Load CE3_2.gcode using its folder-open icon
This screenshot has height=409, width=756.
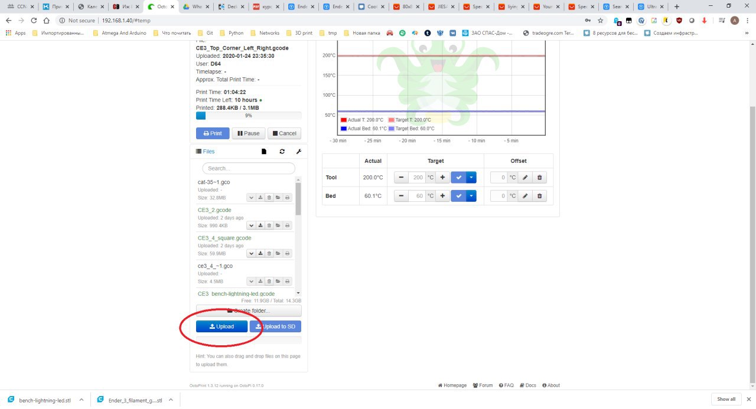[278, 225]
